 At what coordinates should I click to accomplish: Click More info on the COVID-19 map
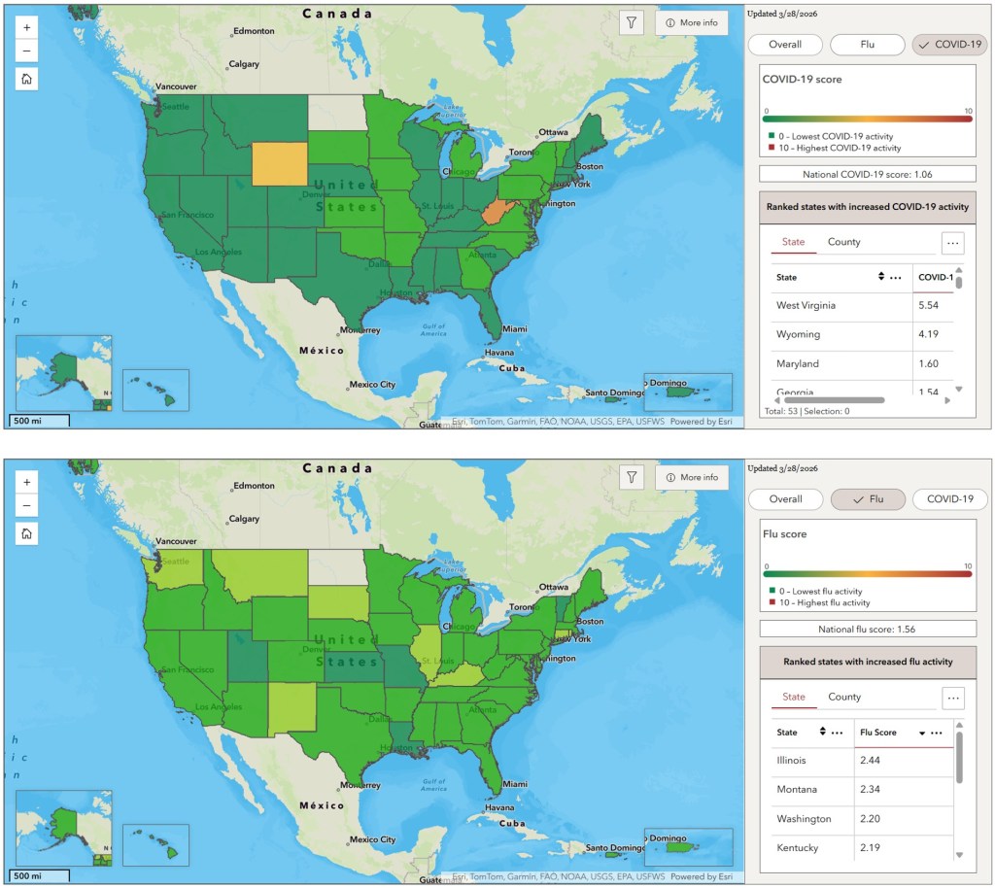tap(691, 22)
